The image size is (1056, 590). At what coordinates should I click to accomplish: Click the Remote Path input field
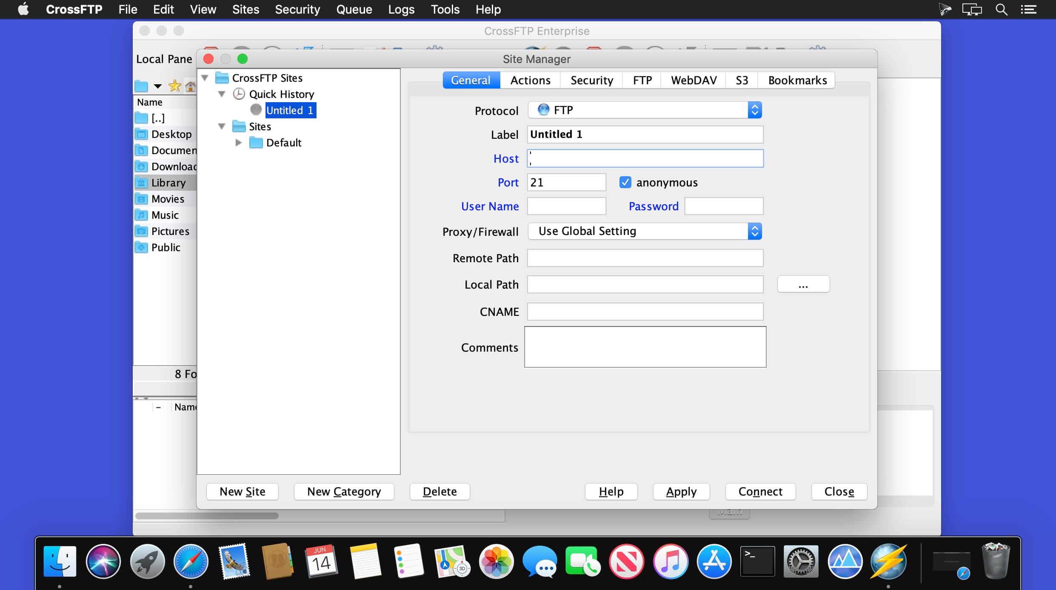[x=645, y=258]
